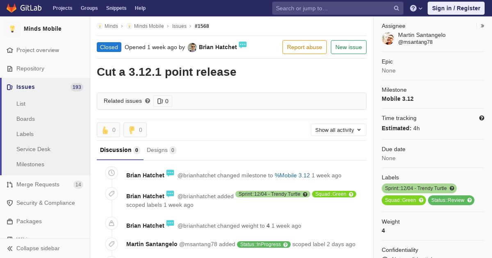
Task: Click the label icon on Brian's scoped labels entry
Action: coord(112,194)
